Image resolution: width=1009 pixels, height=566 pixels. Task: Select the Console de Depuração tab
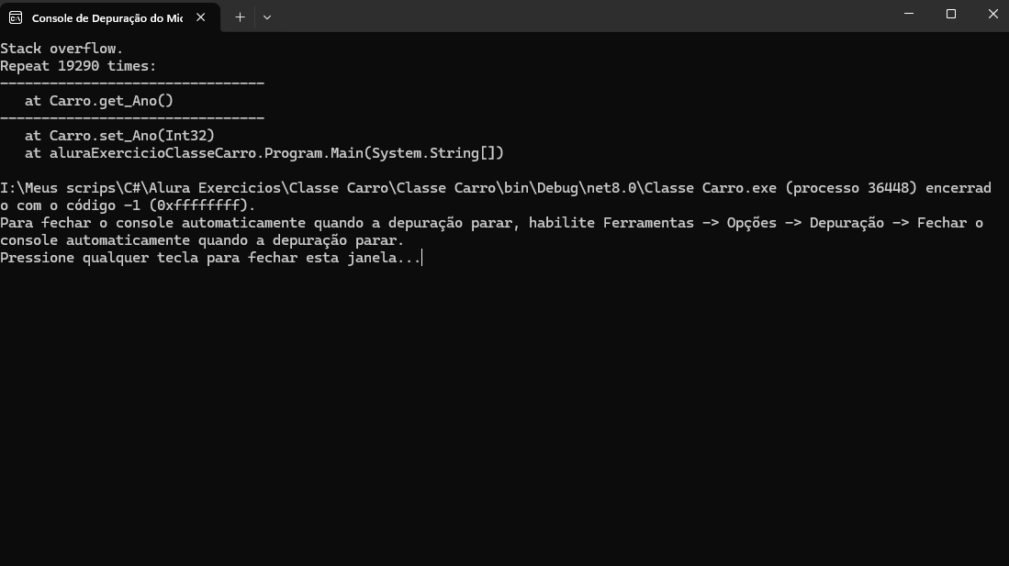point(106,17)
